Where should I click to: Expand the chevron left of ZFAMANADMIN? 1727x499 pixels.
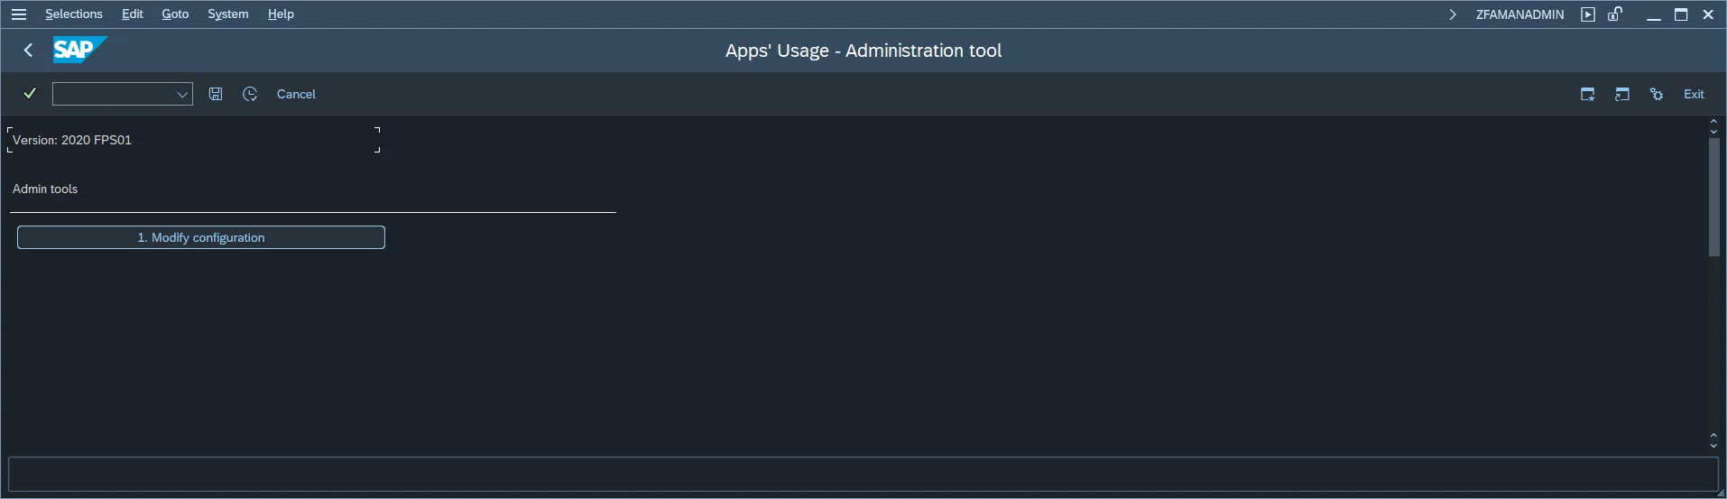click(1453, 14)
